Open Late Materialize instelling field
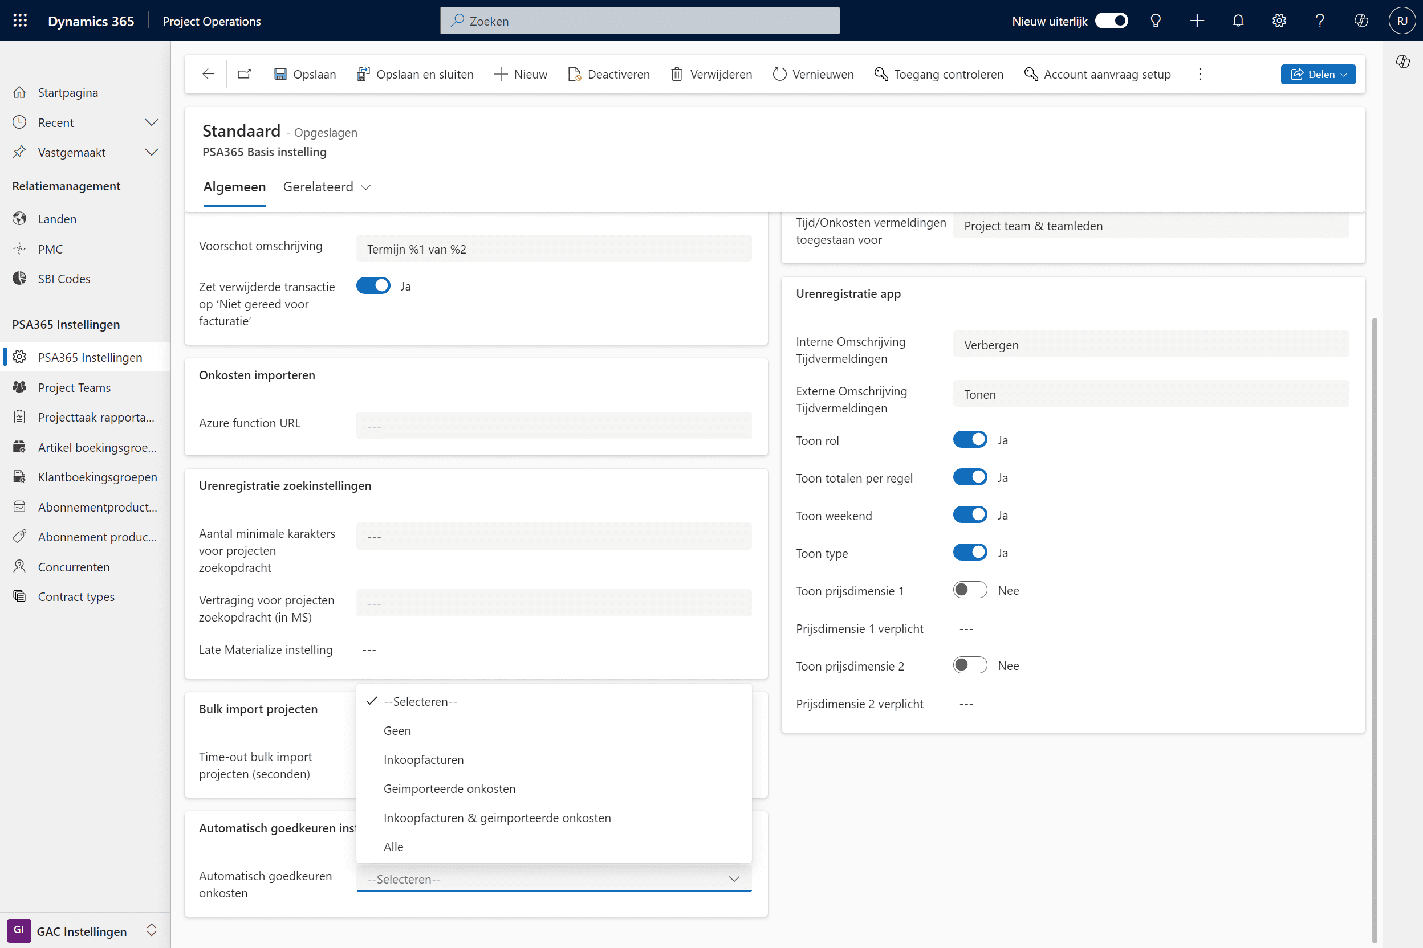 pos(554,649)
